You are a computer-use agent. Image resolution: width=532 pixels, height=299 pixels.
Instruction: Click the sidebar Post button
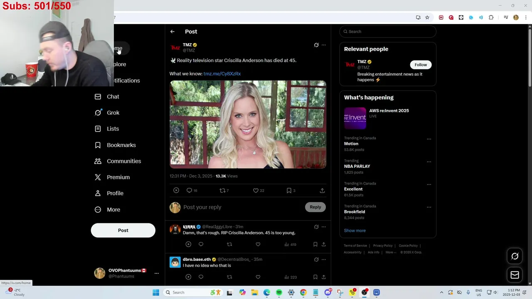coord(123,230)
